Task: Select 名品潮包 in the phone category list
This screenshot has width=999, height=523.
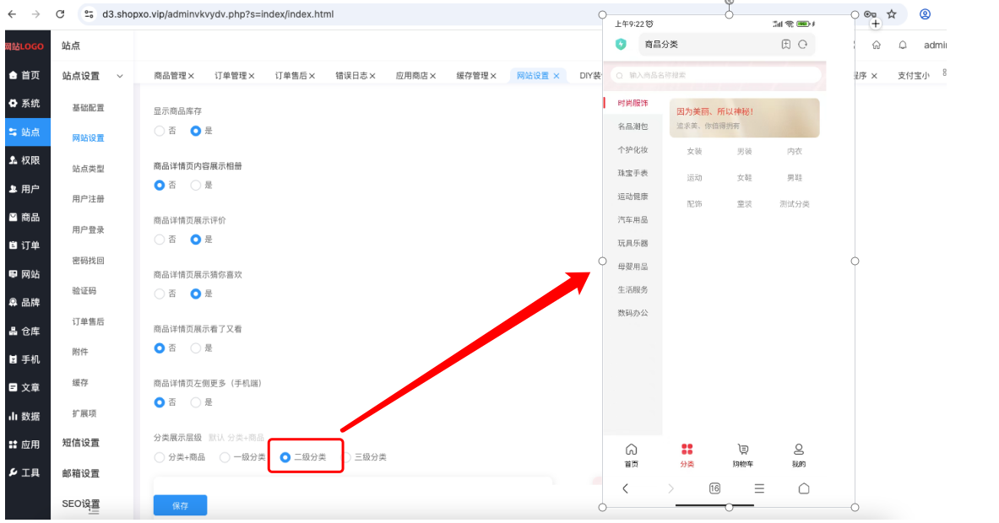Action: 633,127
